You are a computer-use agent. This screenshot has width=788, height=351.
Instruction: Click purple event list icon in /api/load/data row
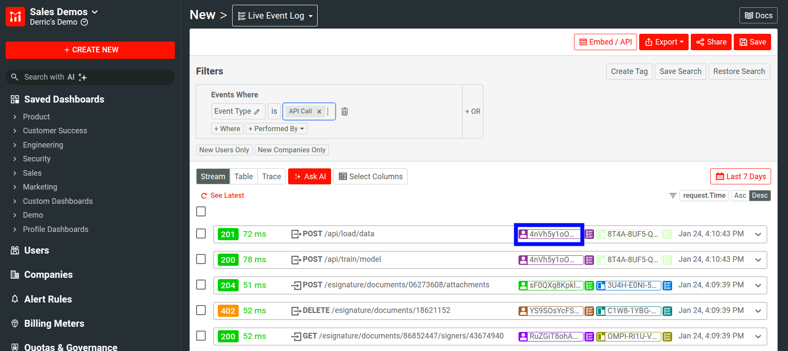[x=589, y=234]
